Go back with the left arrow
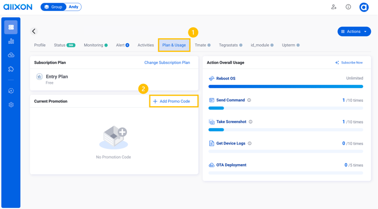This screenshot has height=209, width=378. [34, 31]
